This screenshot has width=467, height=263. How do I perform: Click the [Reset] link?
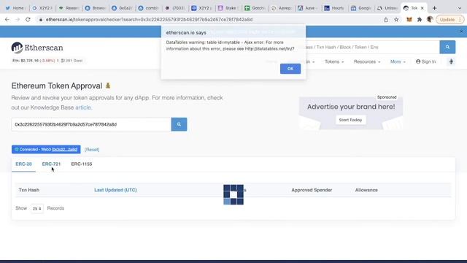click(92, 149)
